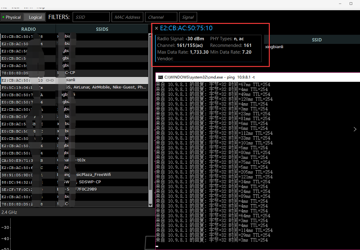Viewport: 360px width, 250px height.
Task: Click the RADIO column header
Action: coord(28,29)
